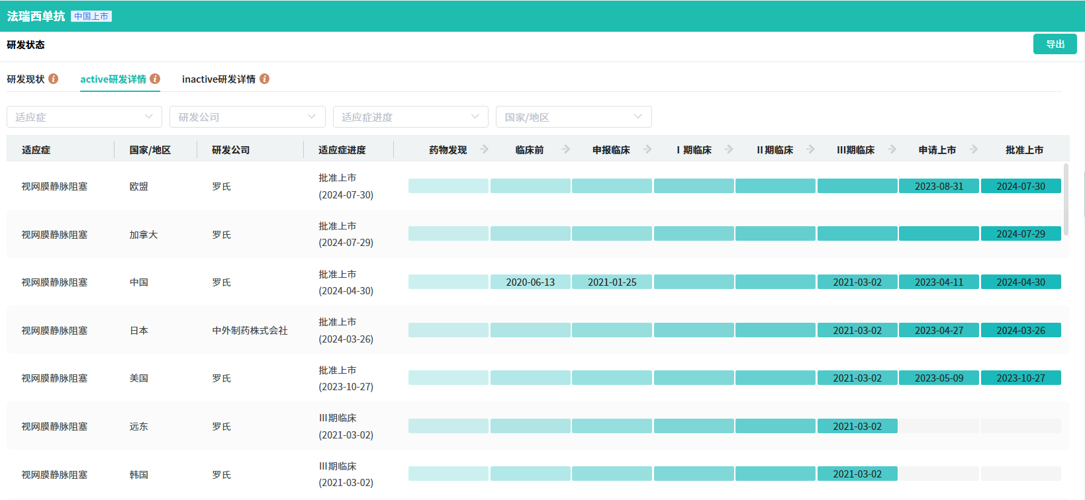The width and height of the screenshot is (1085, 500).
Task: Click arrow icon after 申报临床 column header
Action: coord(647,149)
